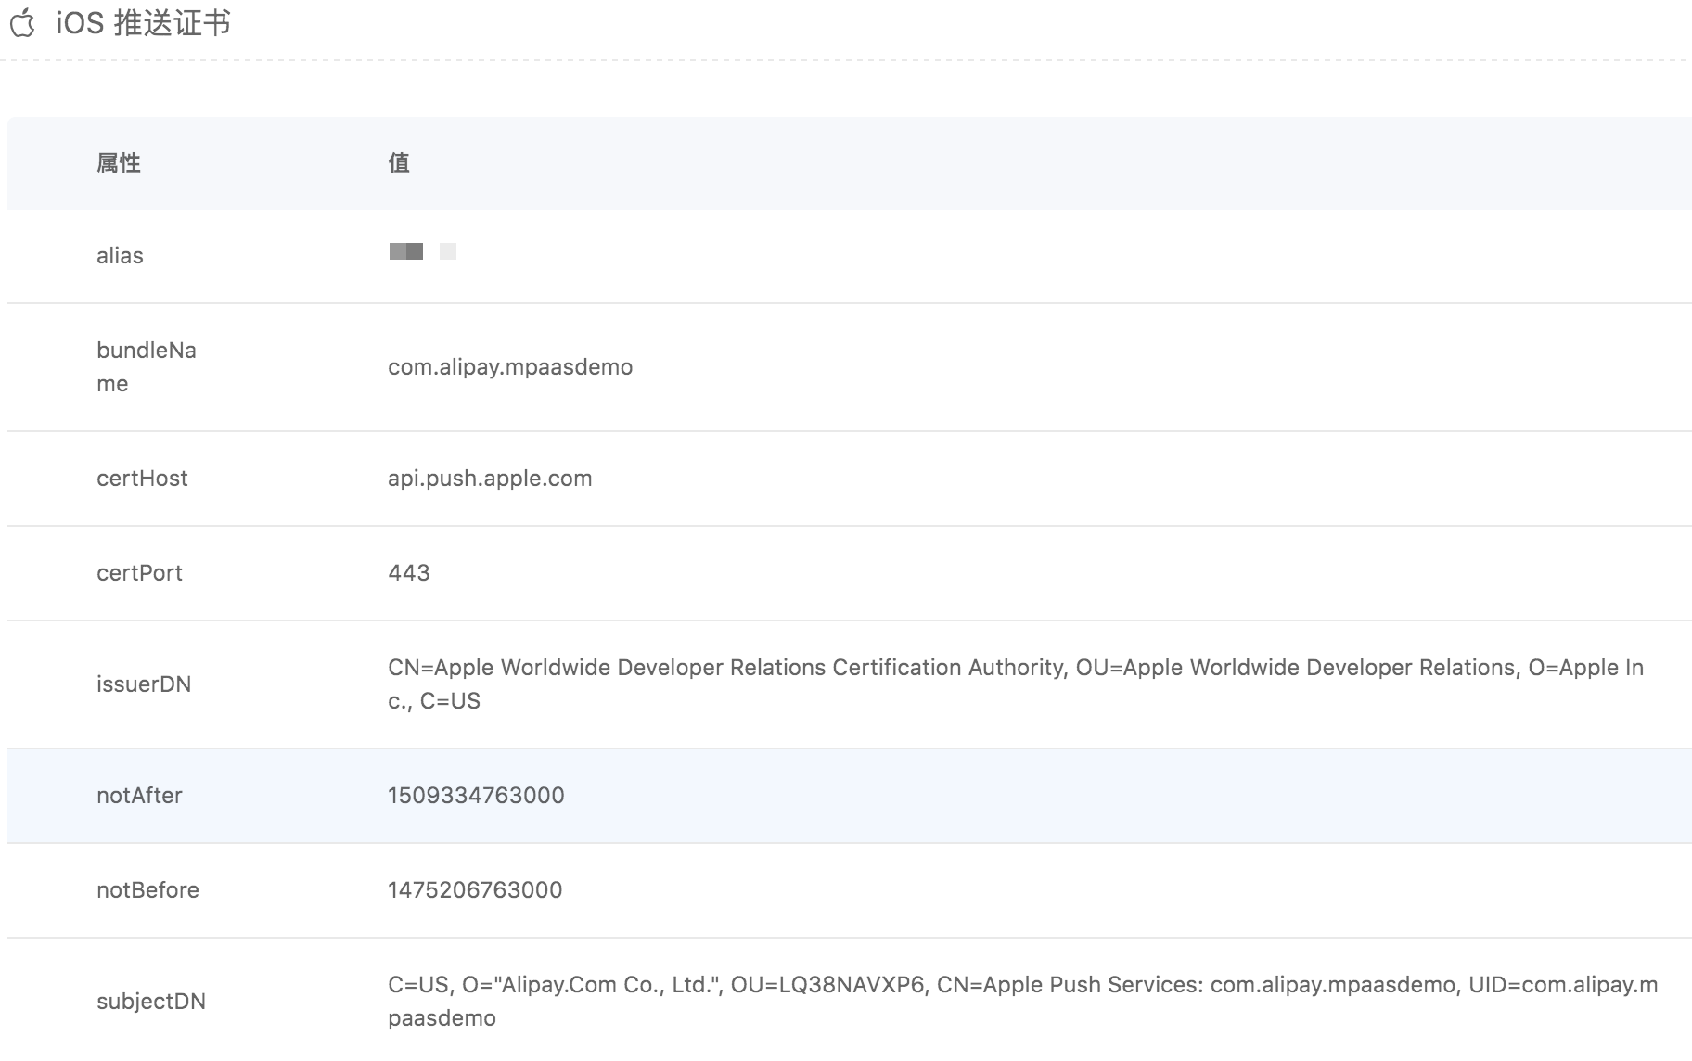Select the issuerDN attribute label

[x=144, y=684]
